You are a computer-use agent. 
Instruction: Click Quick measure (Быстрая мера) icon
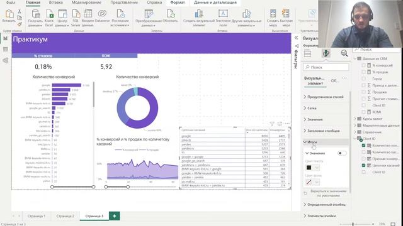pos(286,13)
